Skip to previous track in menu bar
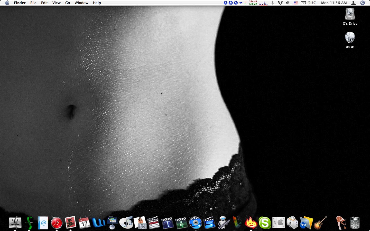Image resolution: width=370 pixels, height=231 pixels. 226,3
